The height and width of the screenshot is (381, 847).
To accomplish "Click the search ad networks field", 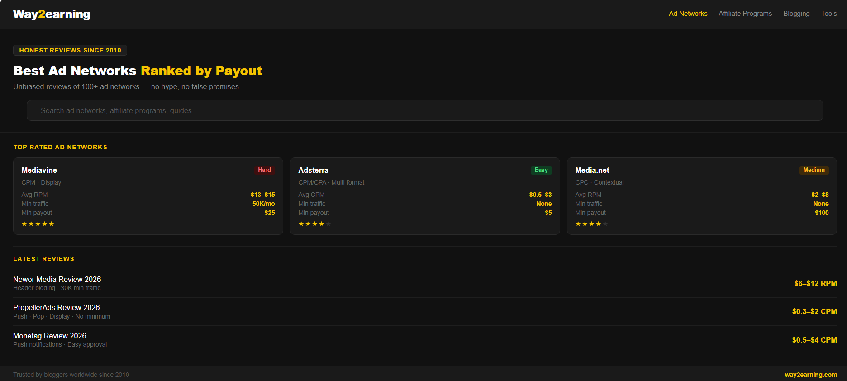I will [x=425, y=110].
